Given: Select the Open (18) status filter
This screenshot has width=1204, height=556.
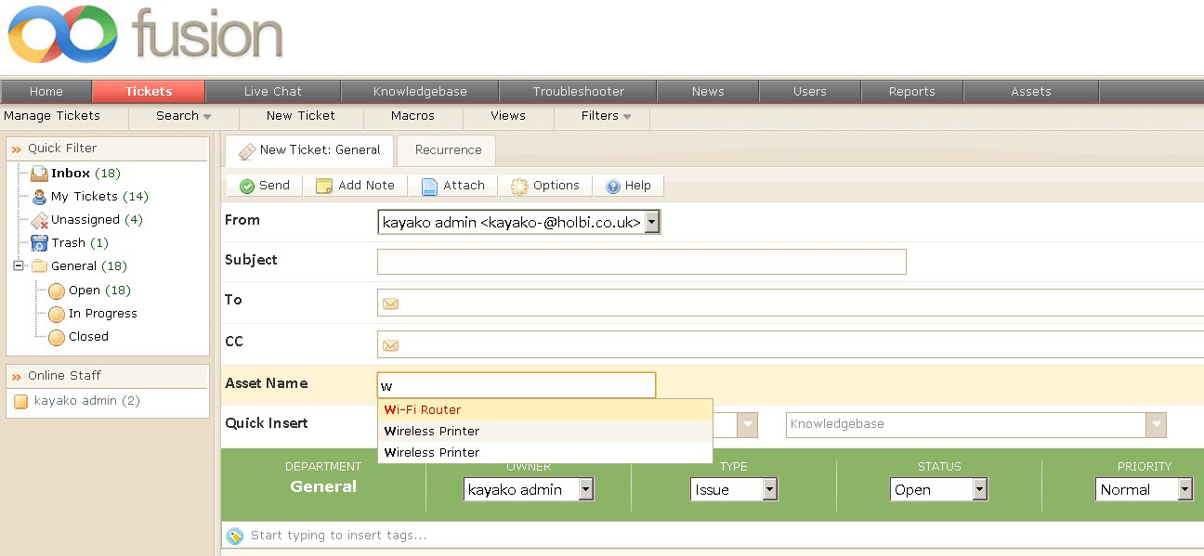Looking at the screenshot, I should click(x=99, y=291).
